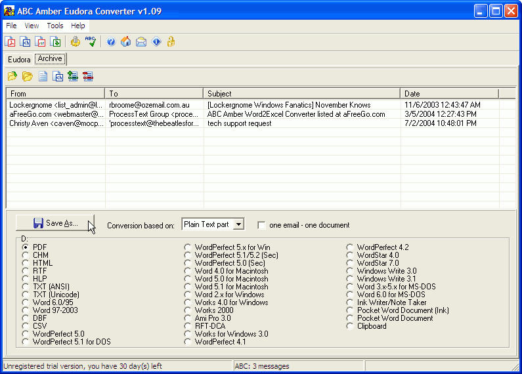Image resolution: width=522 pixels, height=374 pixels.
Task: Sort messages by the To column header
Action: 154,93
